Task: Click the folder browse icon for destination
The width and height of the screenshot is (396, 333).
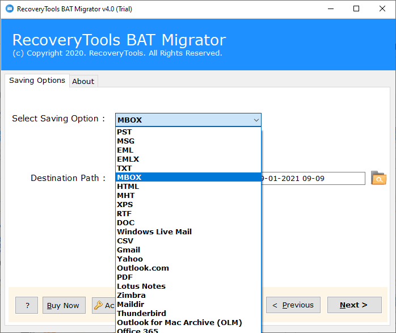Action: (378, 178)
